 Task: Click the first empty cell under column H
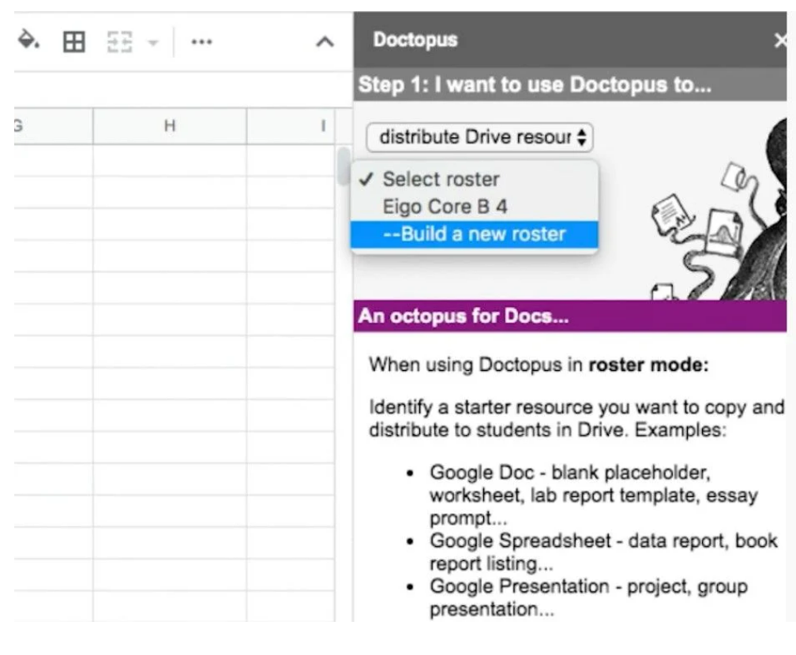click(x=170, y=160)
